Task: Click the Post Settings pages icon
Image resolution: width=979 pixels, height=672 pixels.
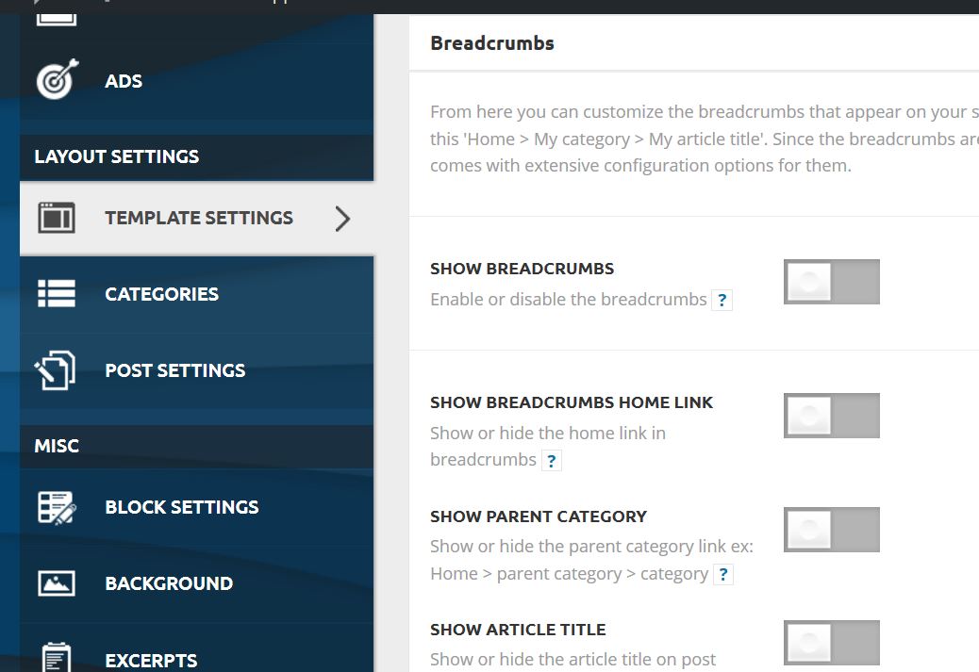Action: tap(55, 370)
